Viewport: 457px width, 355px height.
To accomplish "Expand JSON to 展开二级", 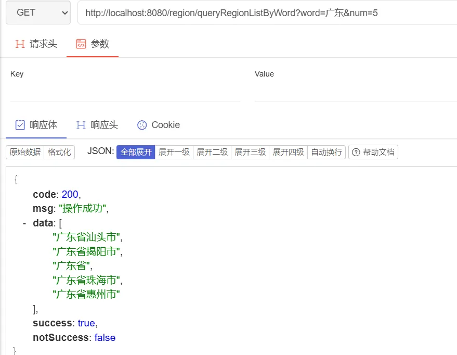I will (x=212, y=152).
